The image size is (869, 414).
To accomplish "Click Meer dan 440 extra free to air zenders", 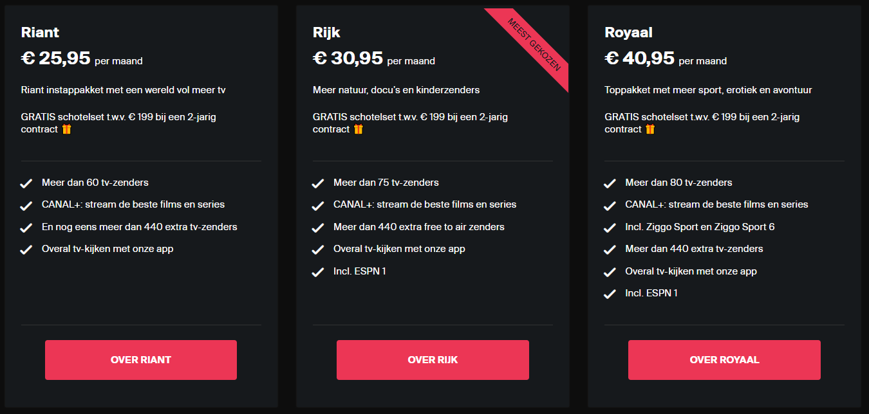I will [x=419, y=227].
